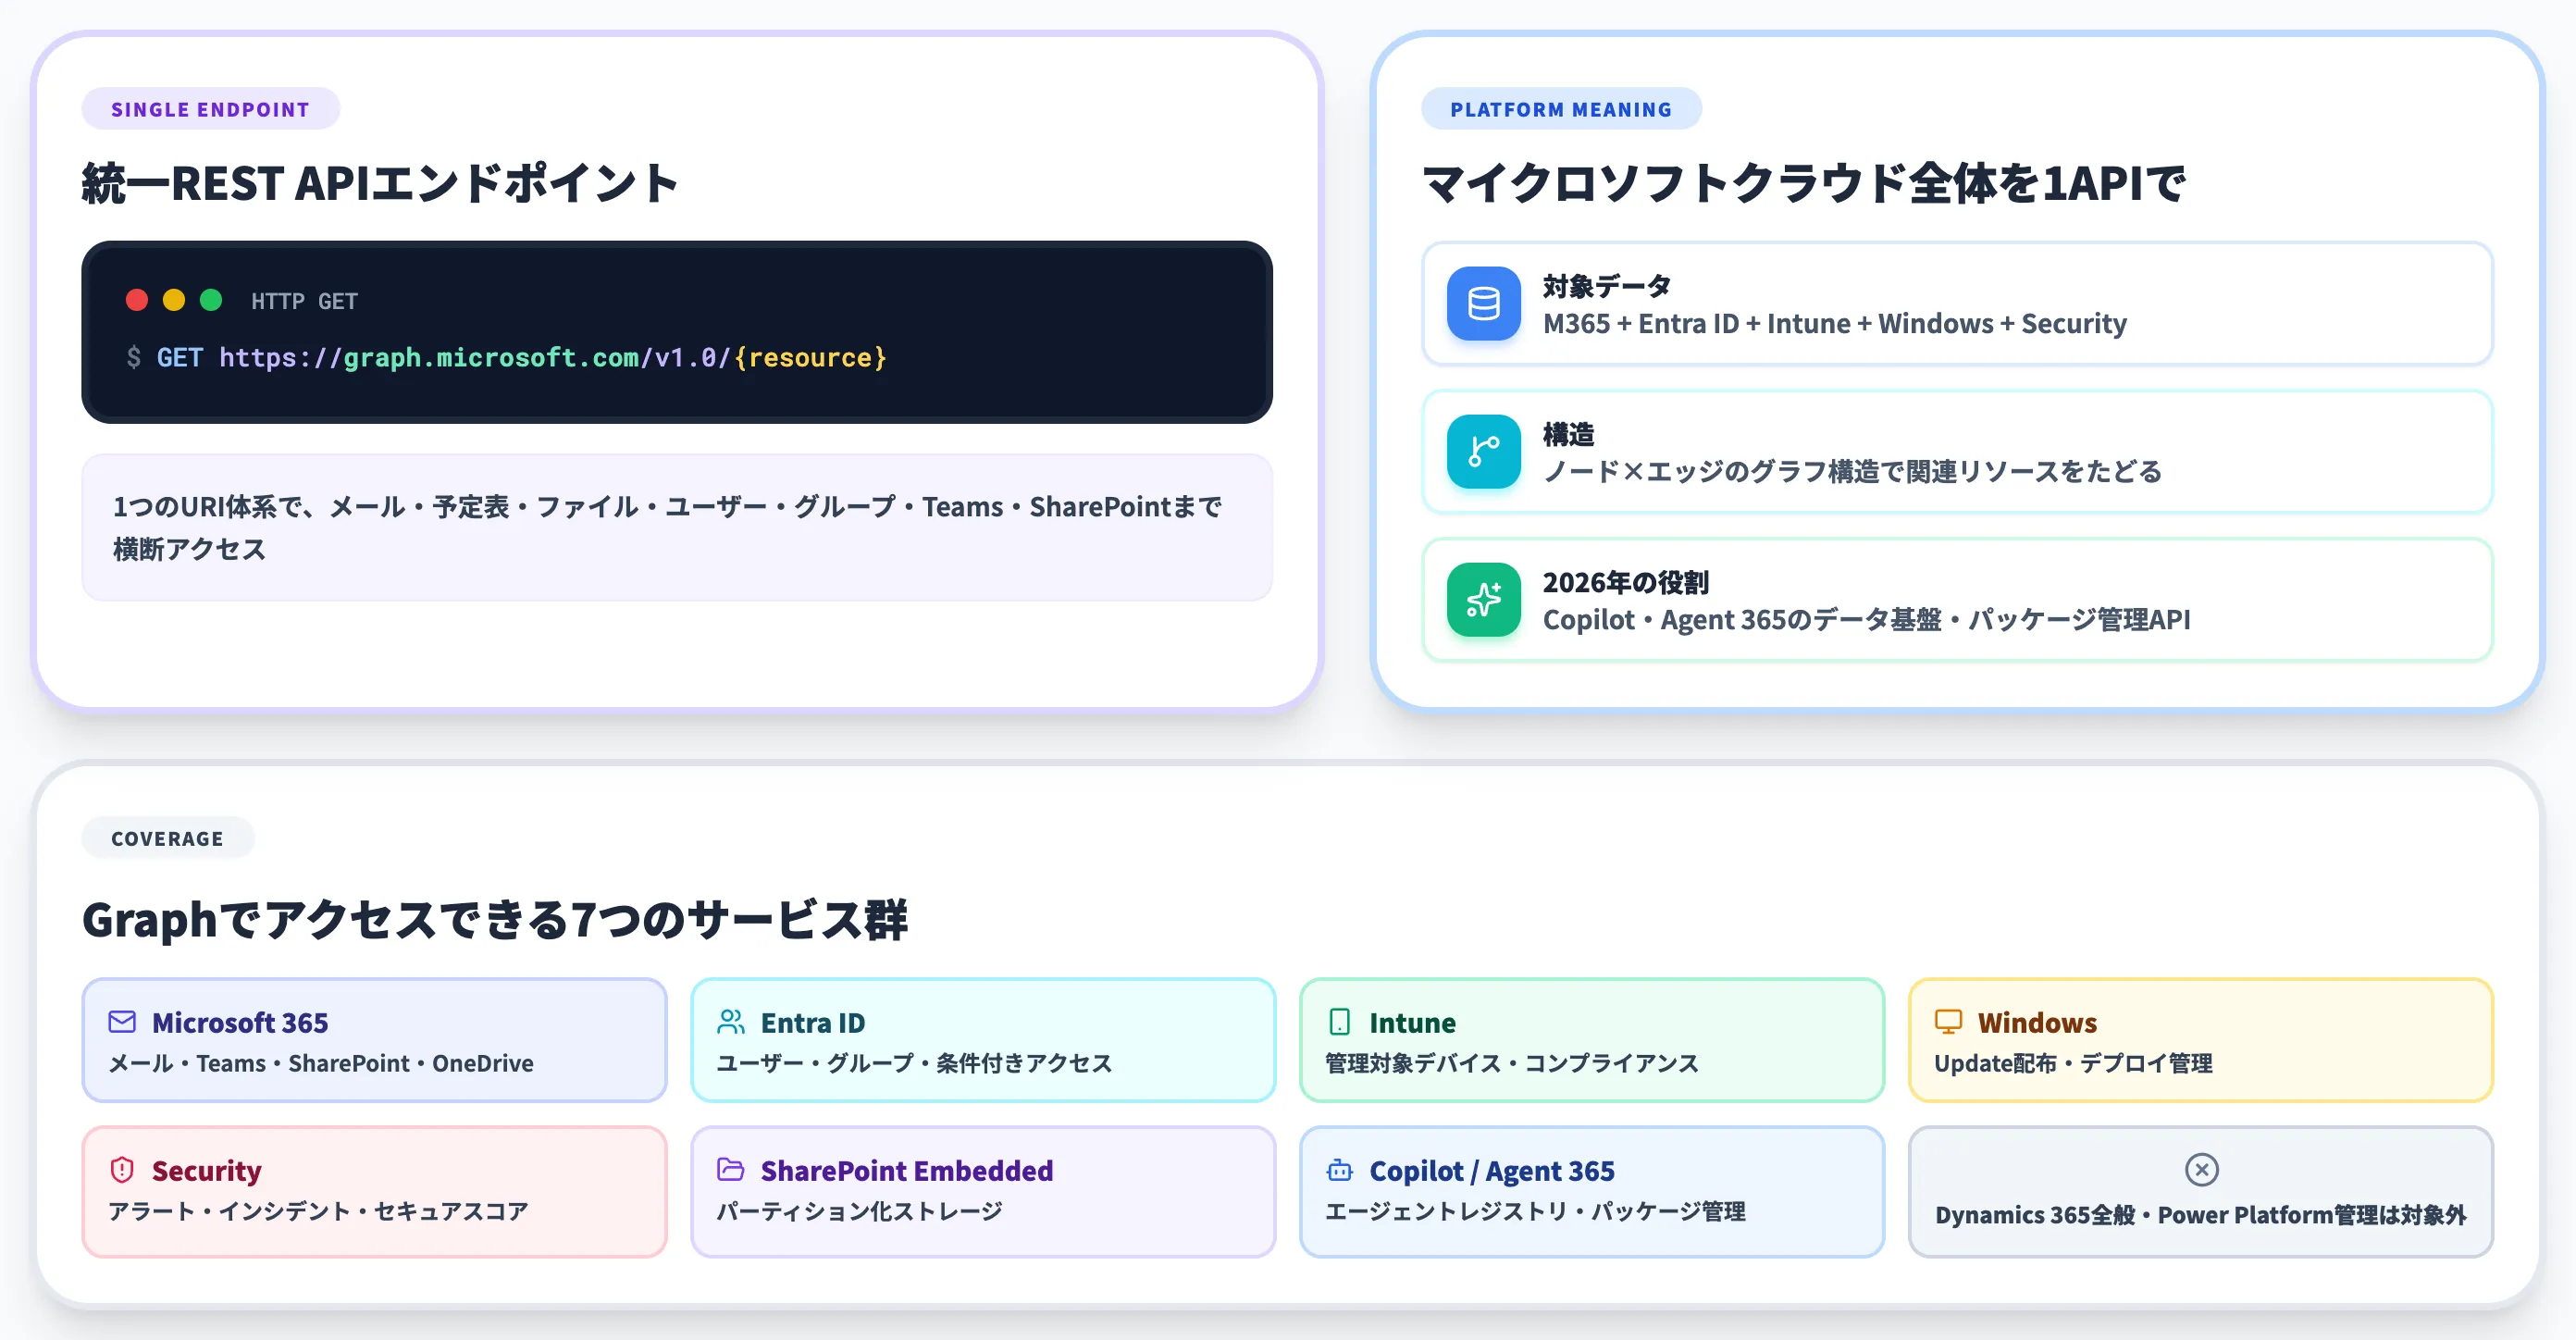The width and height of the screenshot is (2576, 1340).
Task: Click the shield icon on Security card
Action: tap(122, 1169)
